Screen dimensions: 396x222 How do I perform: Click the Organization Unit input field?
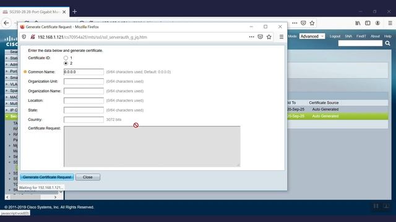84,81
